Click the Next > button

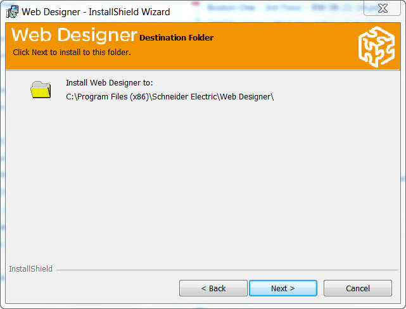pyautogui.click(x=282, y=288)
